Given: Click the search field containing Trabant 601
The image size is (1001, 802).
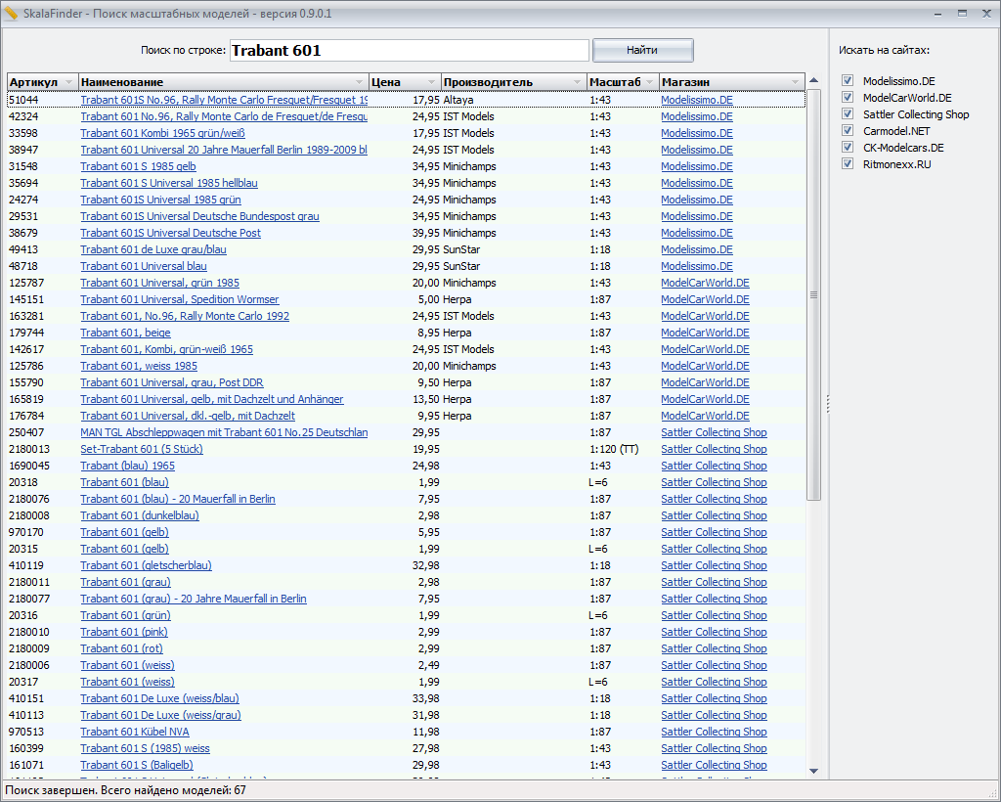Looking at the screenshot, I should tap(409, 50).
